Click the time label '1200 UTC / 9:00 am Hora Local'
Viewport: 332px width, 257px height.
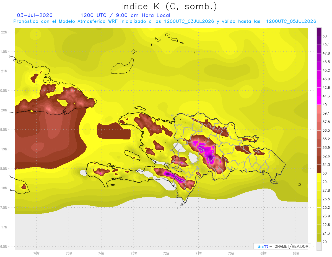tap(125, 15)
